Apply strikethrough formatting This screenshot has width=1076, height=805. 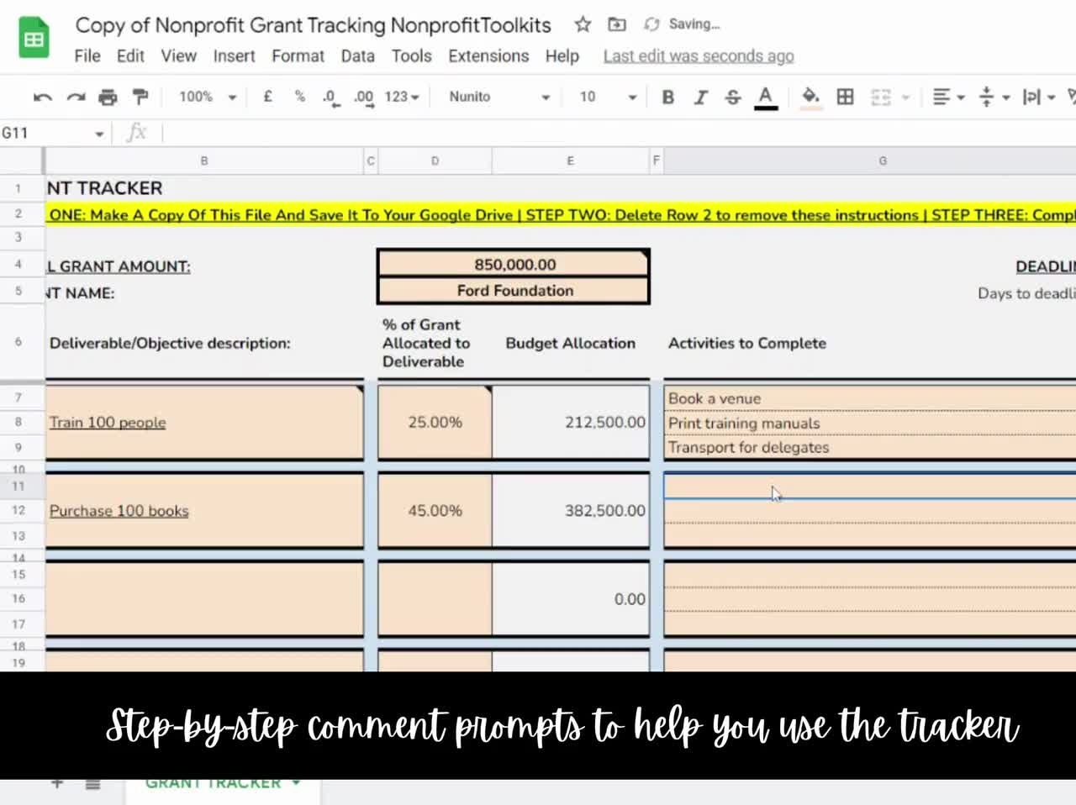(732, 97)
